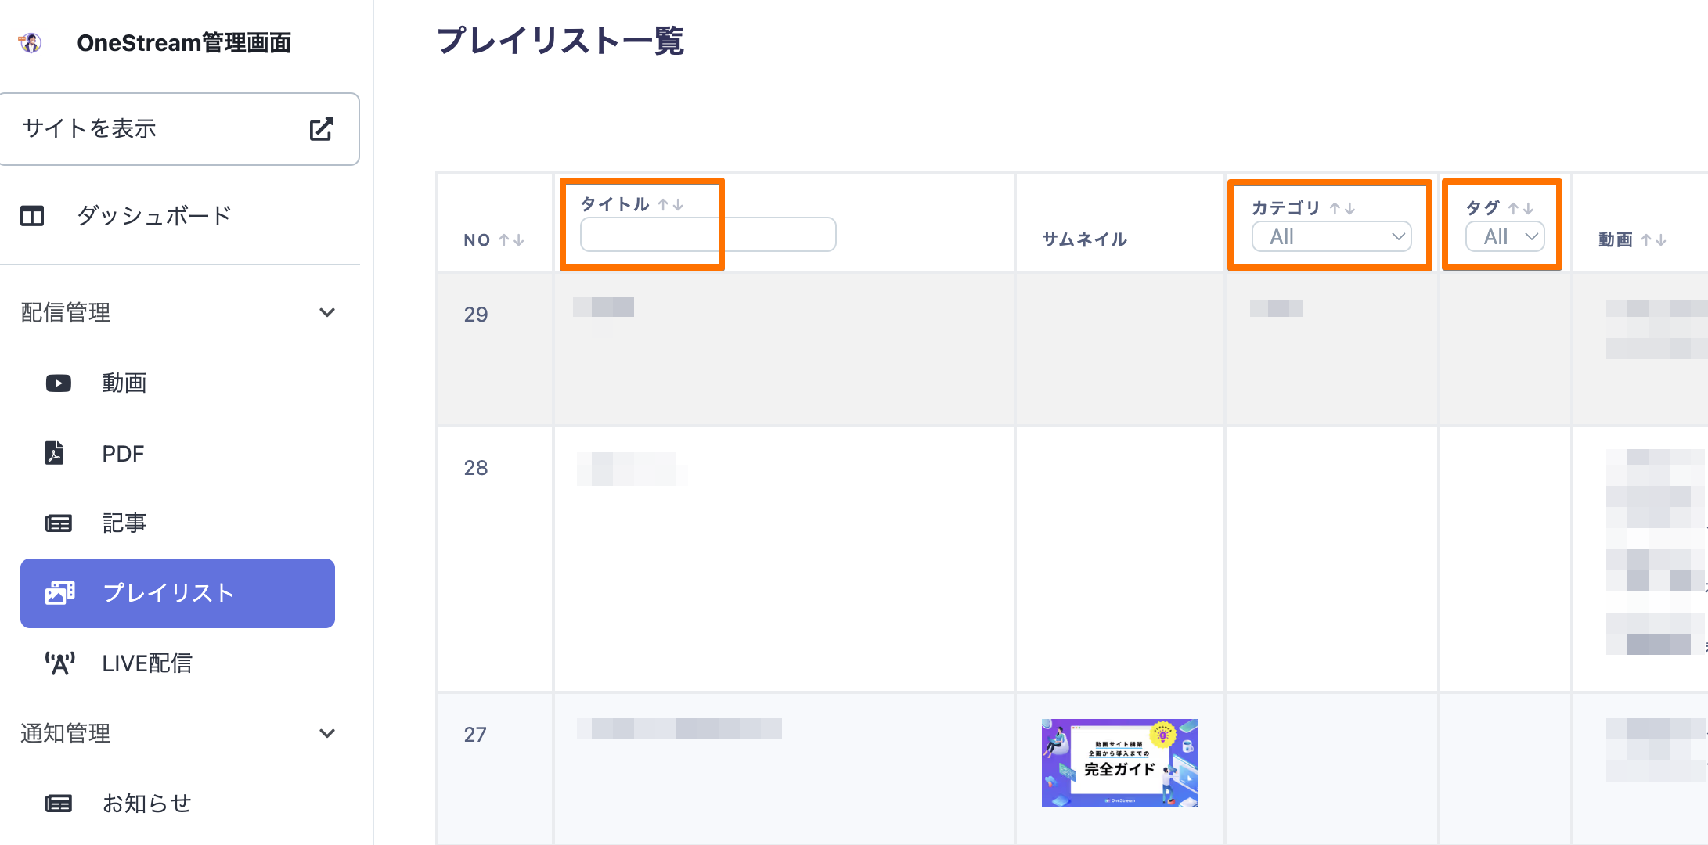1708x845 pixels.
Task: Open the カテゴリ All filter dropdown
Action: 1331,236
